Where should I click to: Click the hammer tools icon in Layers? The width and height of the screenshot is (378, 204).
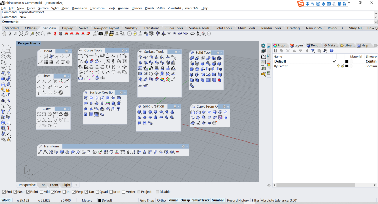pyautogui.click(x=325, y=51)
